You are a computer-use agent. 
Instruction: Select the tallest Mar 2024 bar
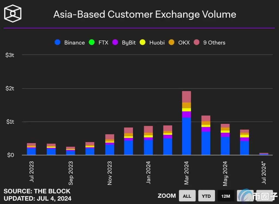187,122
